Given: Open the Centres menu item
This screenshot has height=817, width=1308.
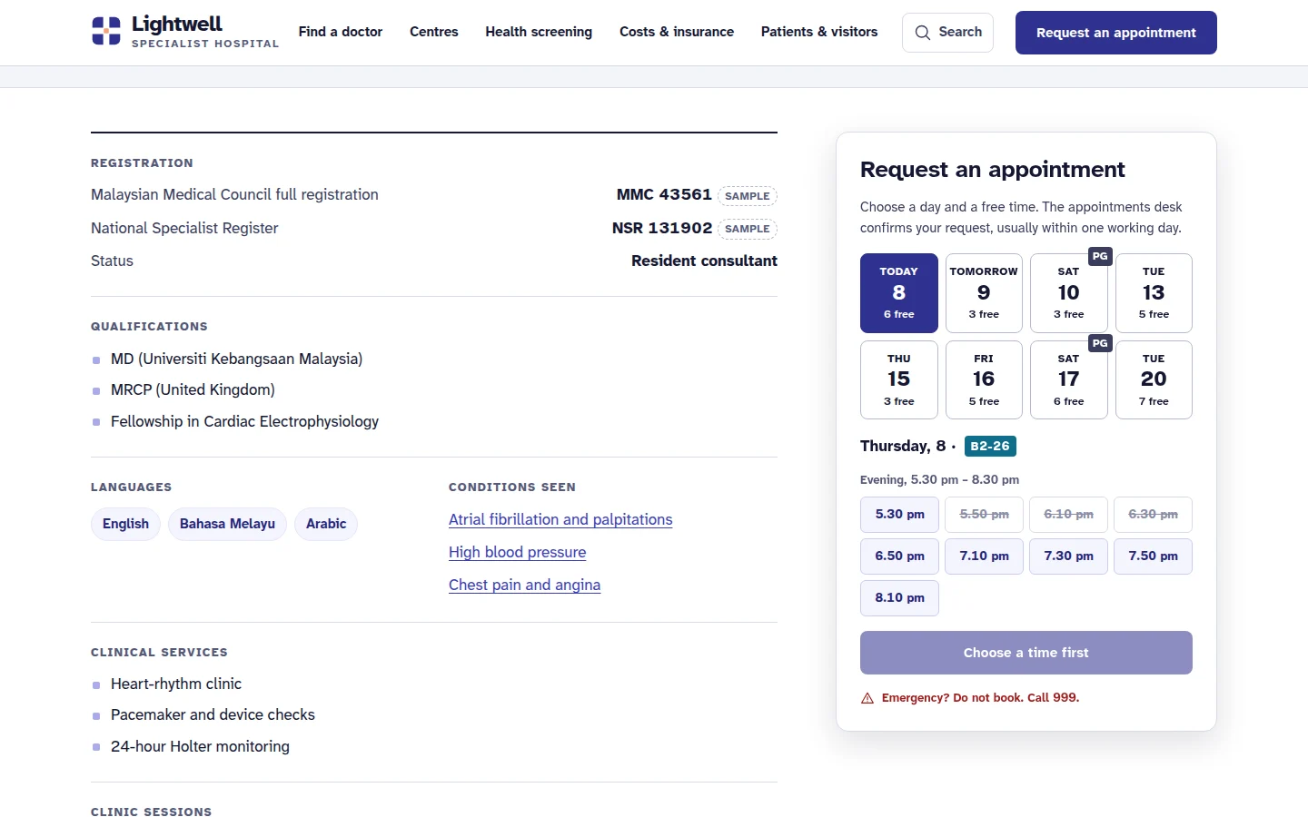Looking at the screenshot, I should pyautogui.click(x=434, y=32).
